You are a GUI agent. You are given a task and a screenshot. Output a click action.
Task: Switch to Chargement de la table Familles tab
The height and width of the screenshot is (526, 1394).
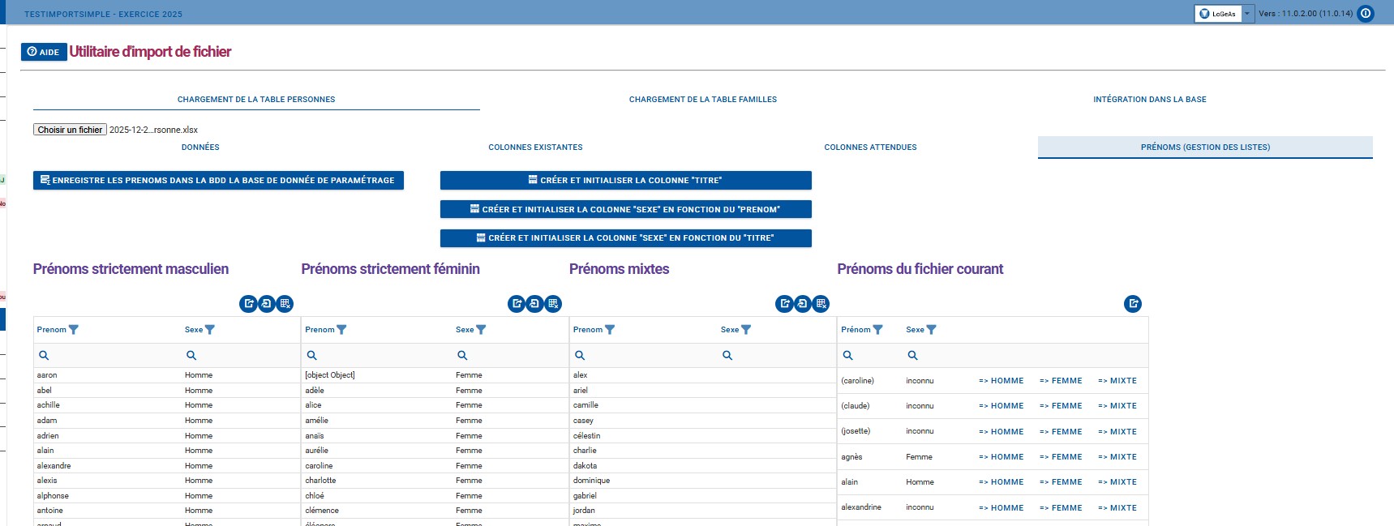[702, 100]
